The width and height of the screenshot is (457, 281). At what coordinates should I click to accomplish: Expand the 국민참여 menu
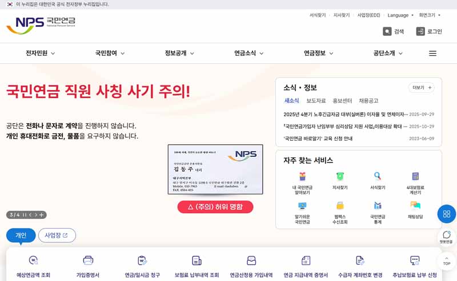click(110, 53)
